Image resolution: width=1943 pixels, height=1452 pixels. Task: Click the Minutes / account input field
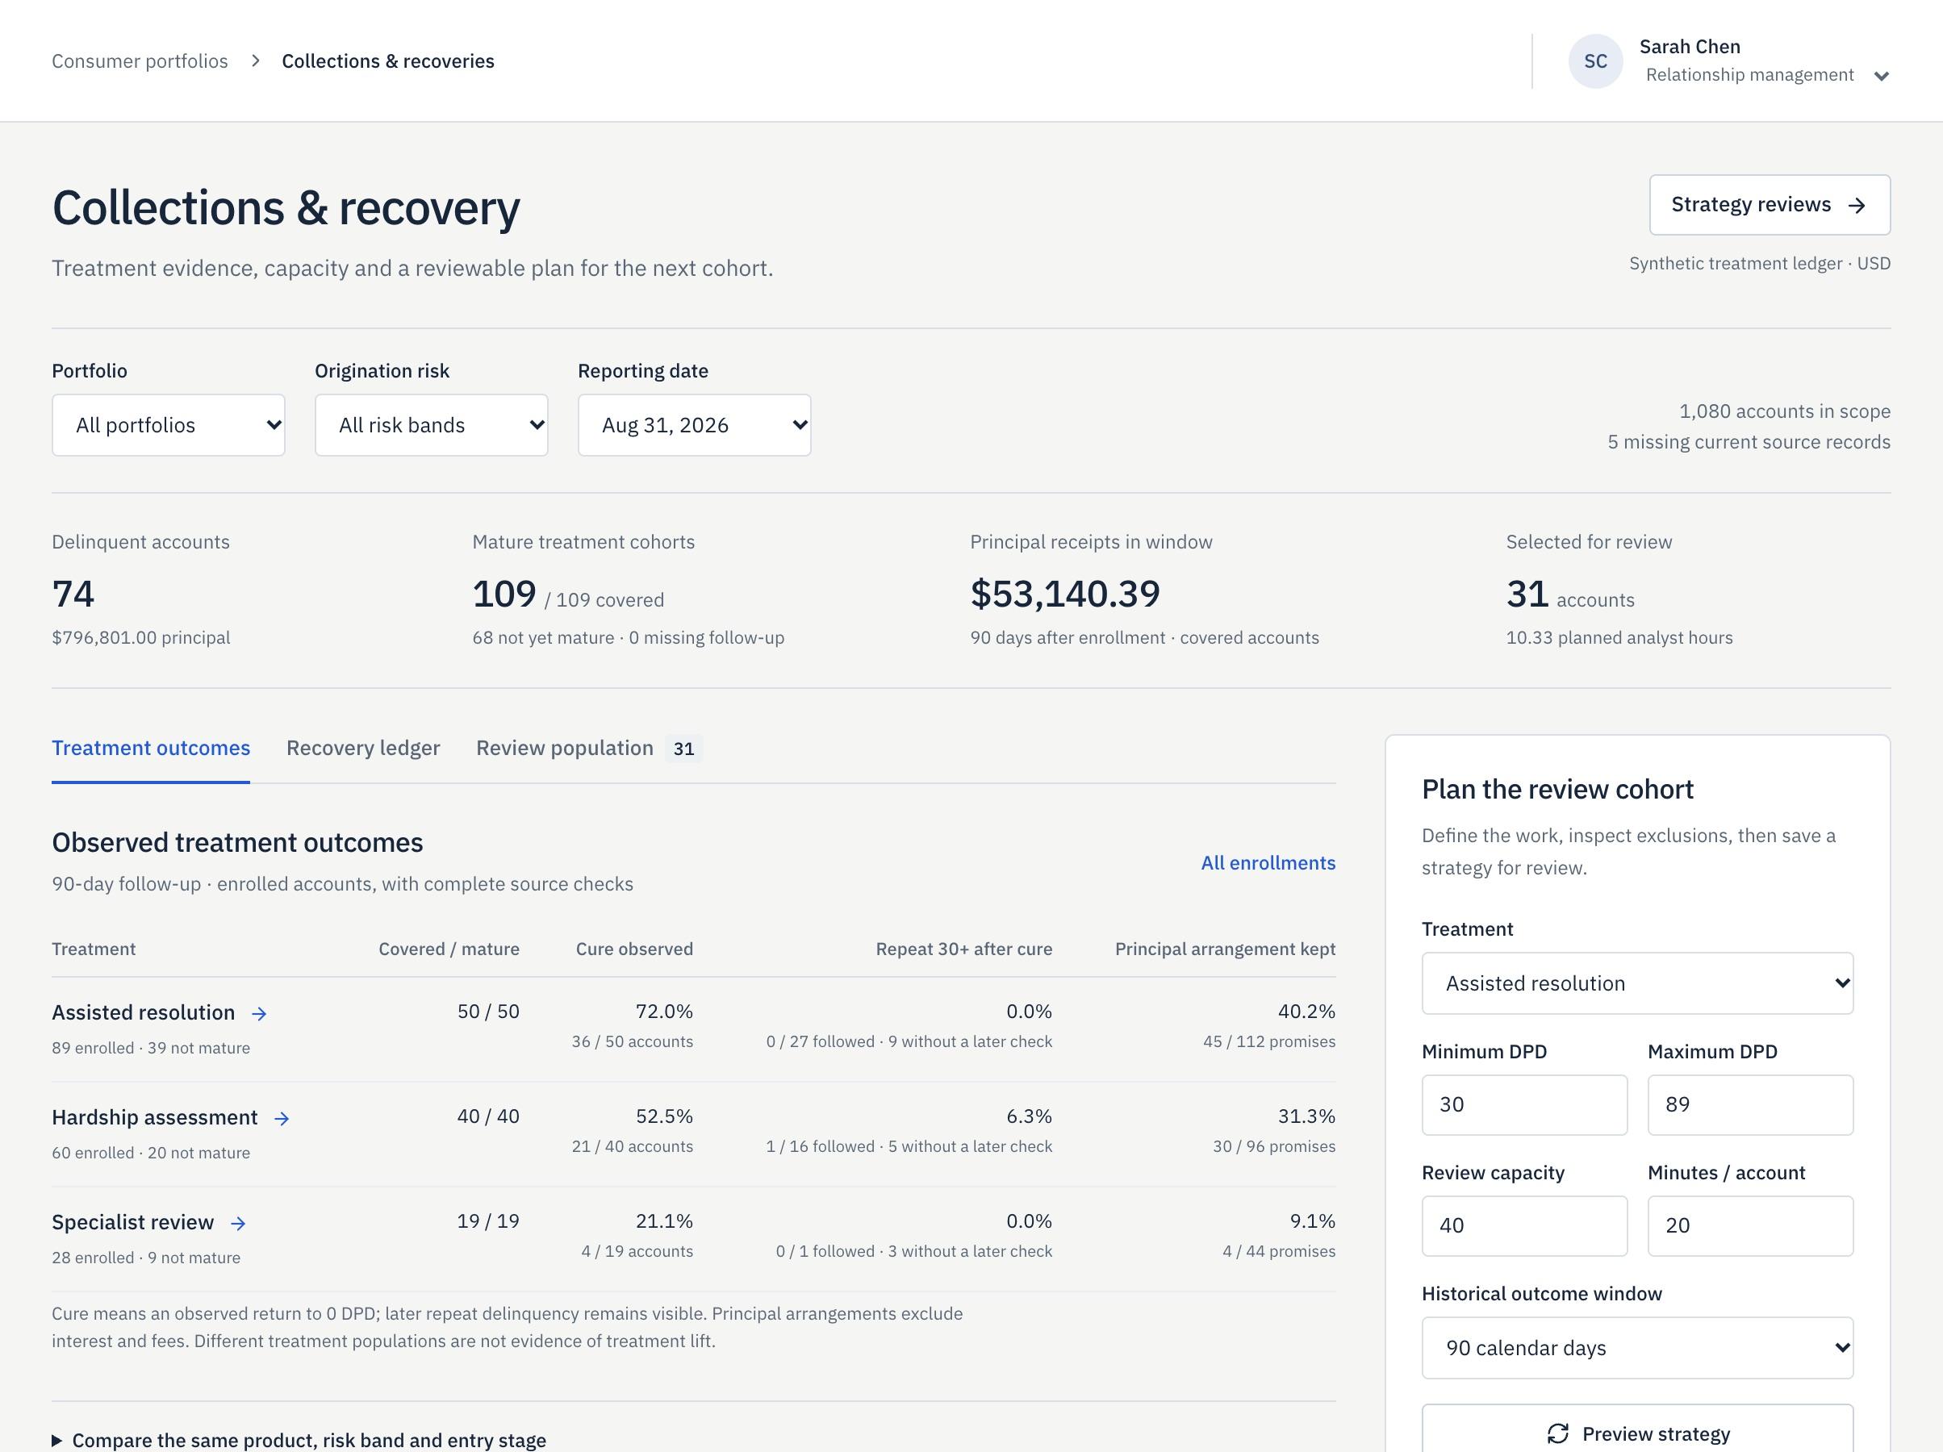point(1750,1225)
